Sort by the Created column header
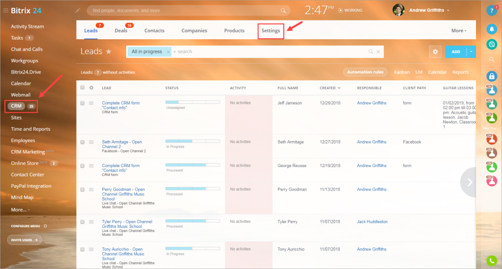This screenshot has height=269, width=502. point(330,88)
